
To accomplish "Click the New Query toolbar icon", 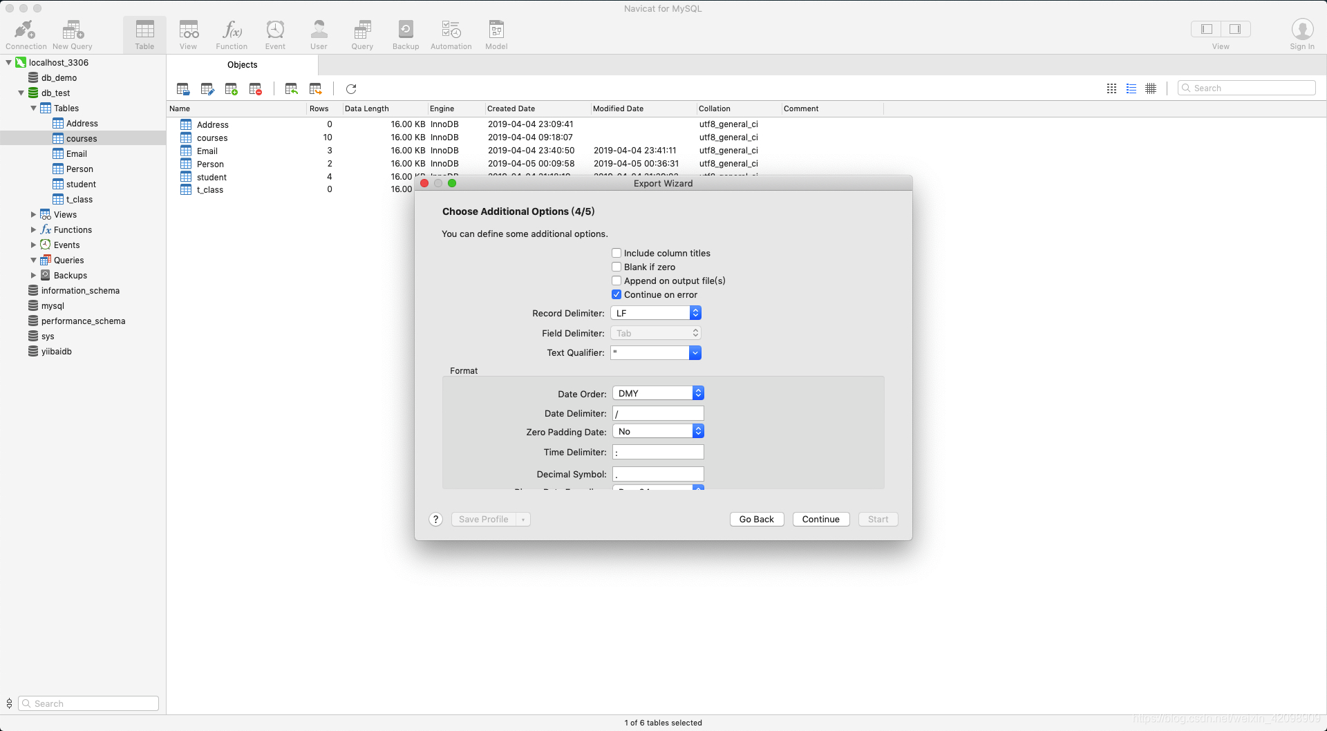I will [72, 35].
